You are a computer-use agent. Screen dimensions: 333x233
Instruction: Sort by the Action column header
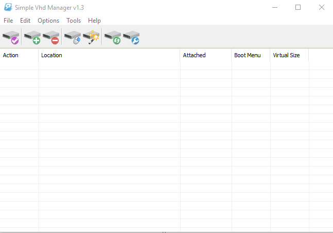[19, 55]
